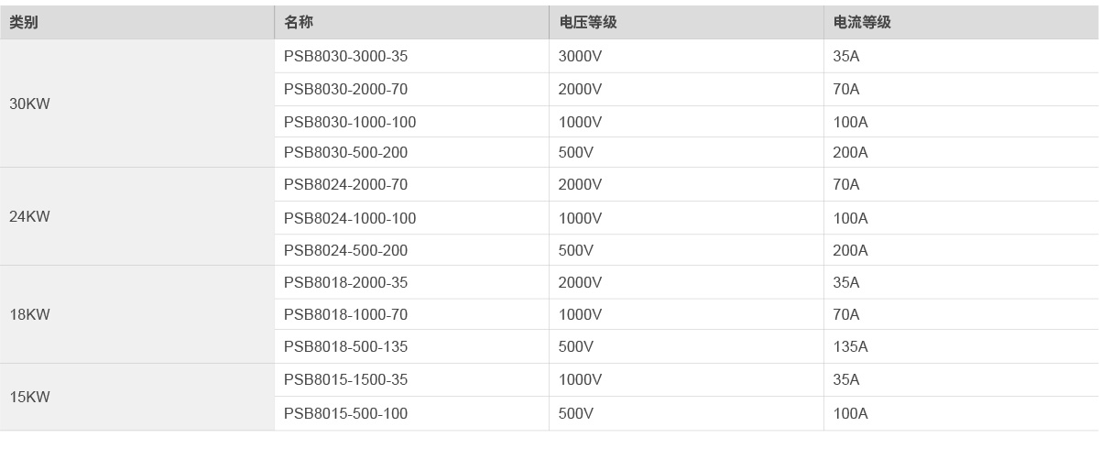Select the 18KW category cell
The height and width of the screenshot is (470, 1101).
pyautogui.click(x=29, y=315)
